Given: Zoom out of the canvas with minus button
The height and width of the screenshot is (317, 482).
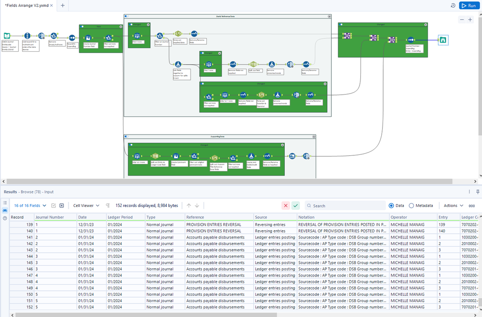Looking at the screenshot, I should tap(462, 20).
